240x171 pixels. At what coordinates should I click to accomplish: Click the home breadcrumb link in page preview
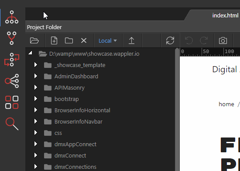pos(226,104)
